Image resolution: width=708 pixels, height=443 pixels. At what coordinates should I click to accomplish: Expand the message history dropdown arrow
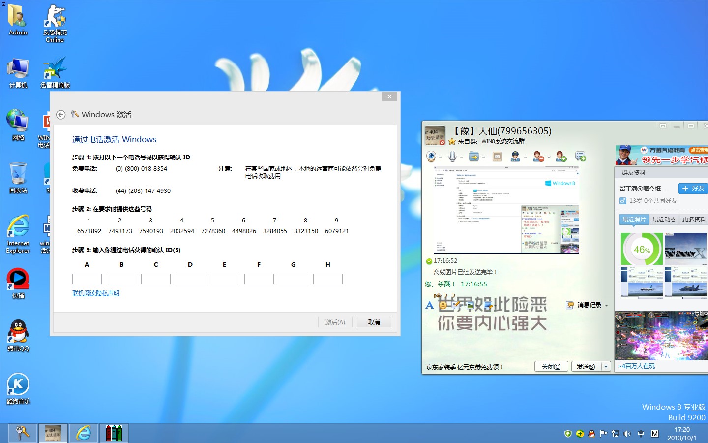tap(606, 306)
